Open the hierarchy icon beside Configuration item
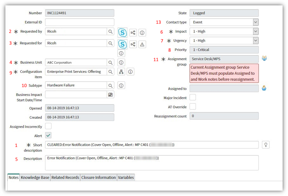288x196 pixels. 121,72
